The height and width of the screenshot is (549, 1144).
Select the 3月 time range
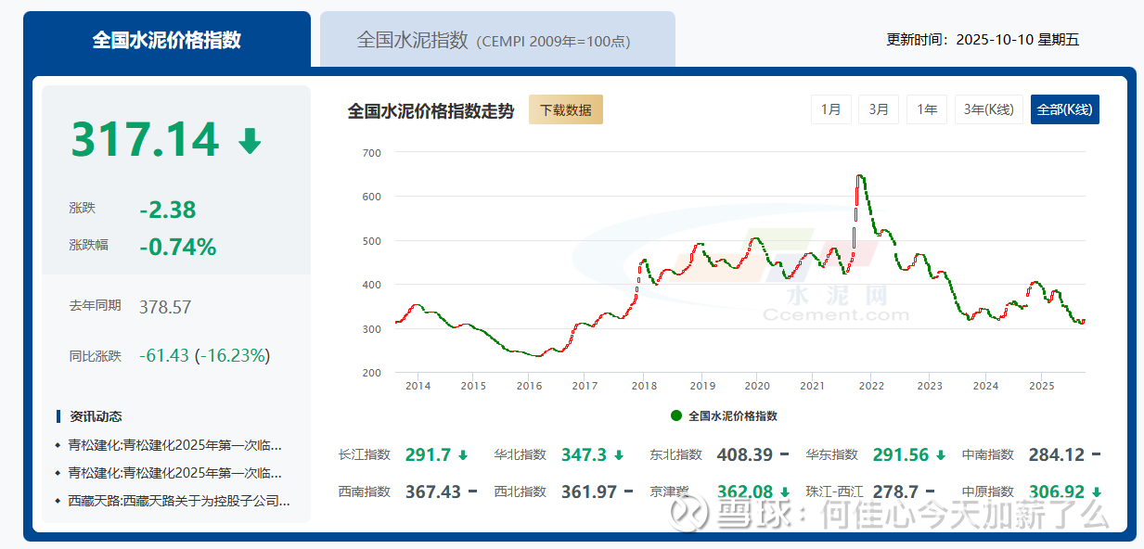pos(879,109)
